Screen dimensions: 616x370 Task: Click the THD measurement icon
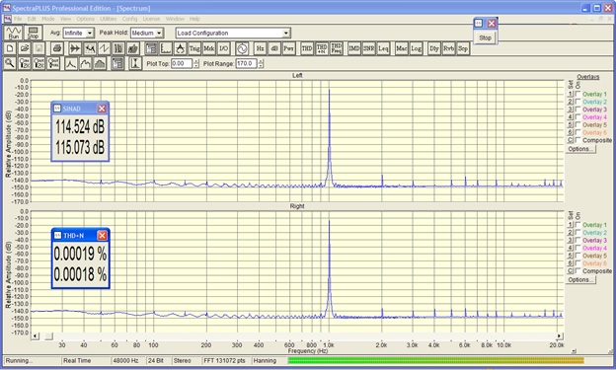(307, 48)
